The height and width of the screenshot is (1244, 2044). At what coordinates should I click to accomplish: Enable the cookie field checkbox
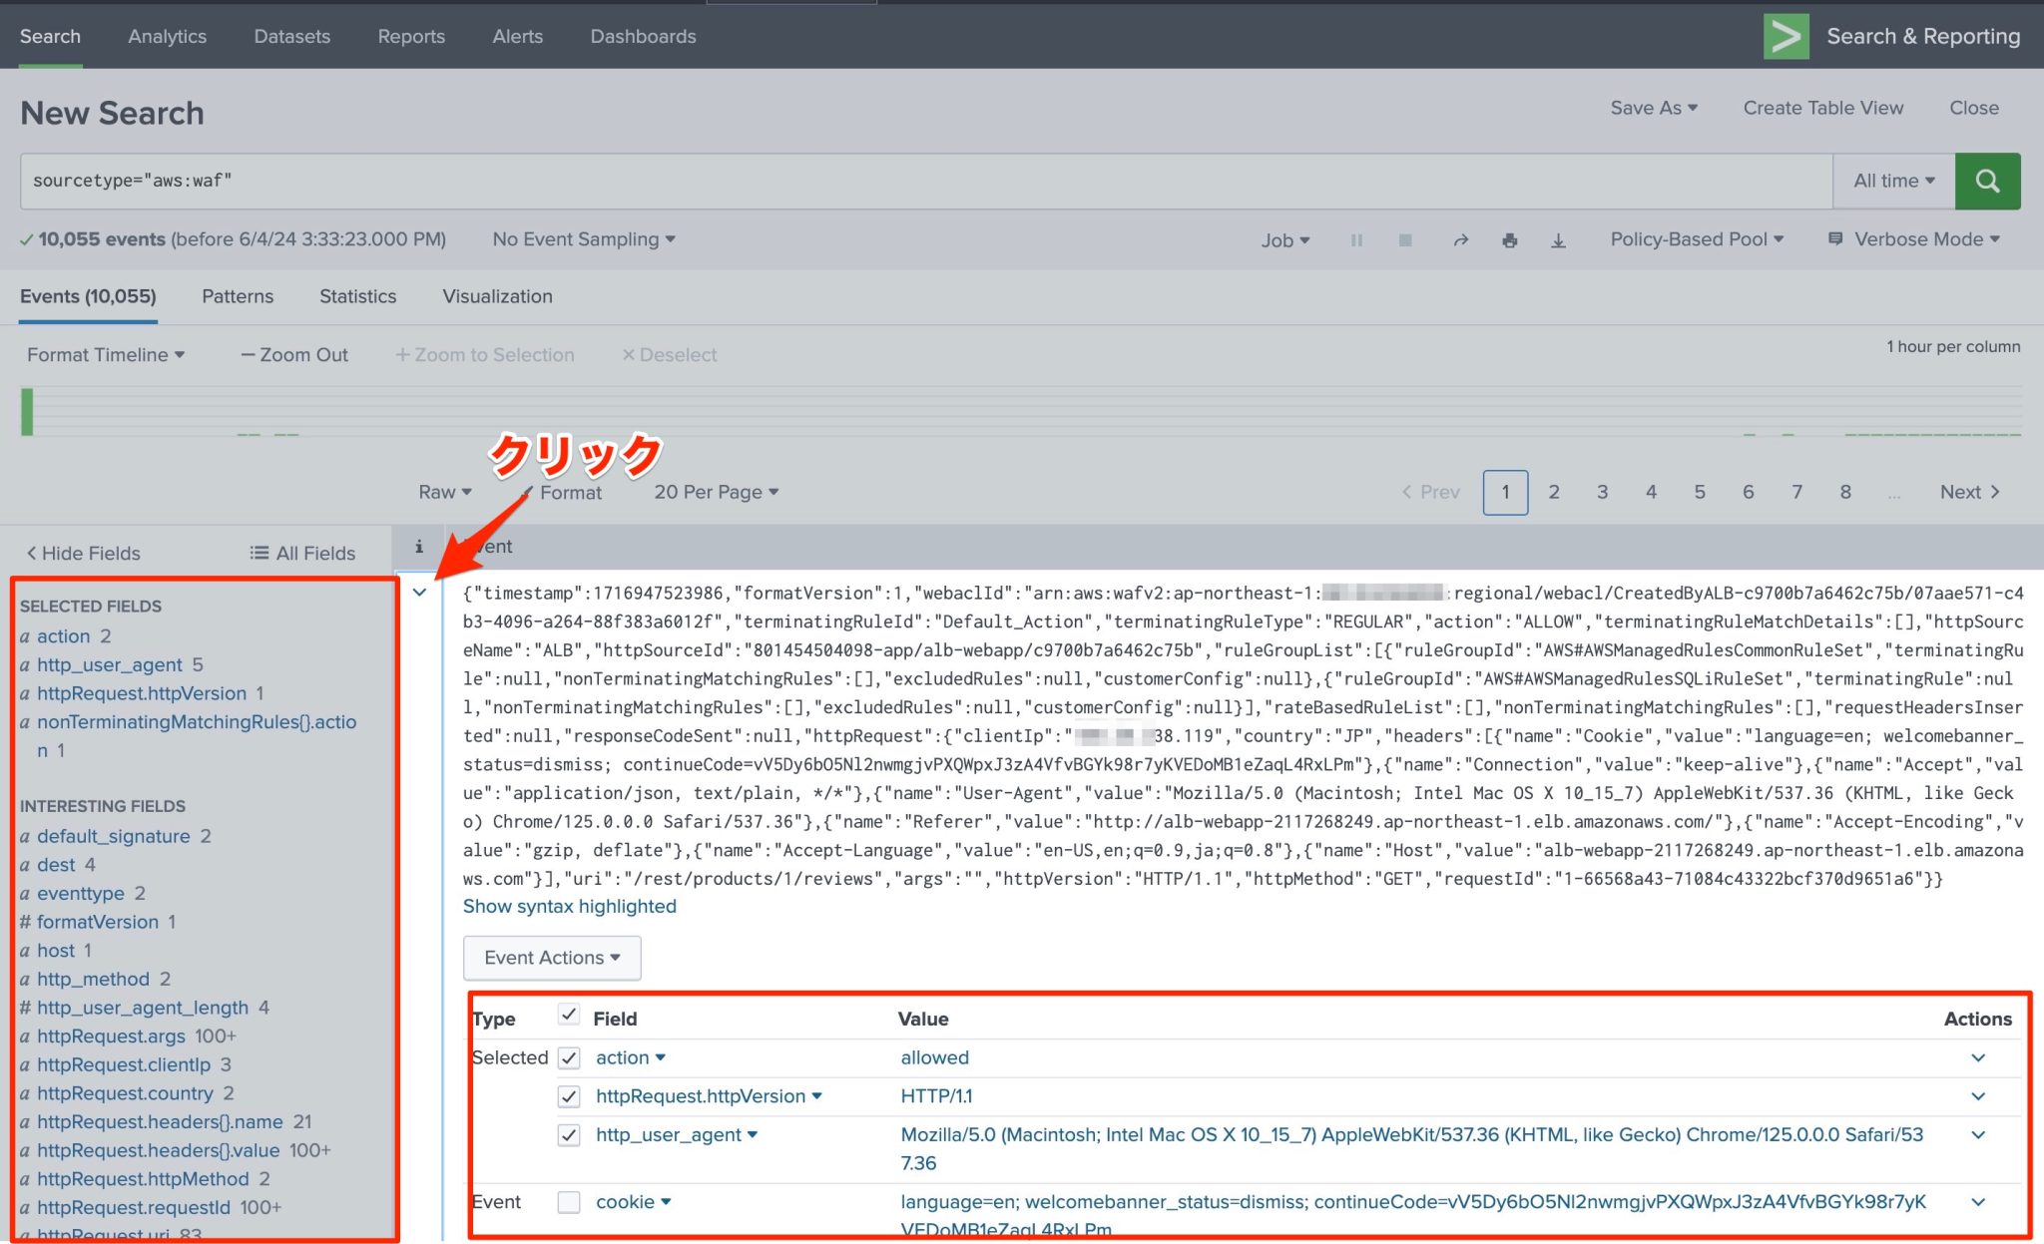point(568,1202)
